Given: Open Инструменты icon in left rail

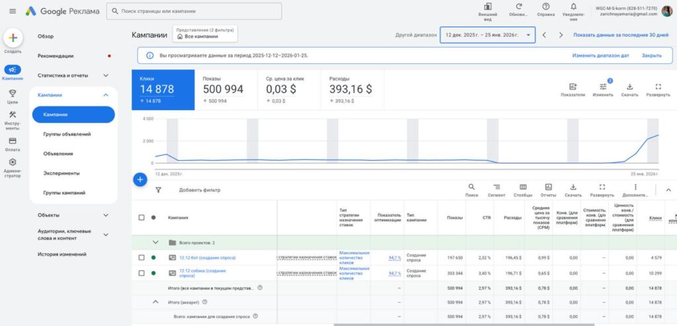Looking at the screenshot, I should coord(13,115).
